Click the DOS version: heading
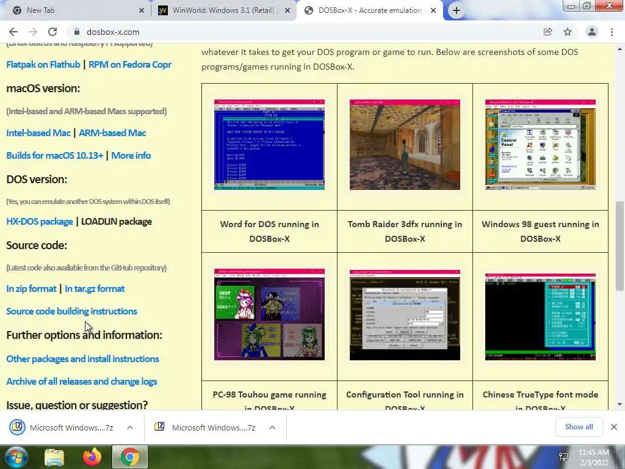The image size is (625, 469). pyautogui.click(x=37, y=180)
